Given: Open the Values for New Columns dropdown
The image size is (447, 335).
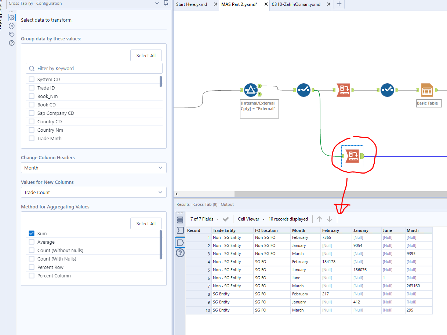Looking at the screenshot, I should click(94, 192).
